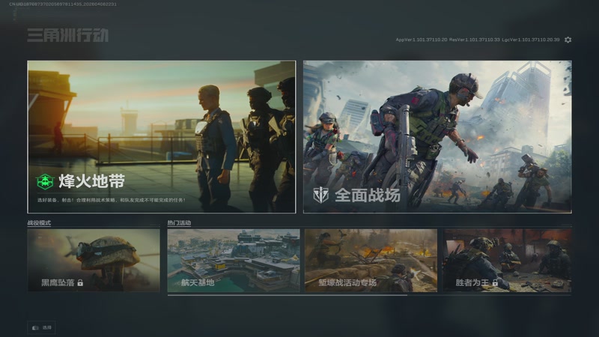Click the 战役模式 section header

[x=39, y=222]
